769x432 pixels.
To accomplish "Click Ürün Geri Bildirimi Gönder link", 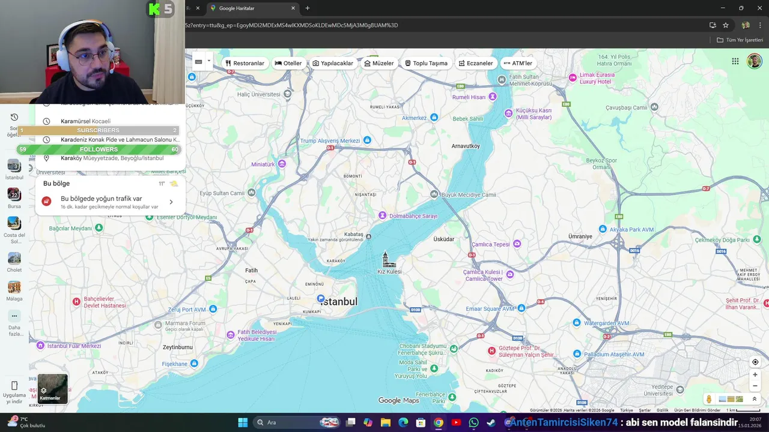I will pos(698,410).
